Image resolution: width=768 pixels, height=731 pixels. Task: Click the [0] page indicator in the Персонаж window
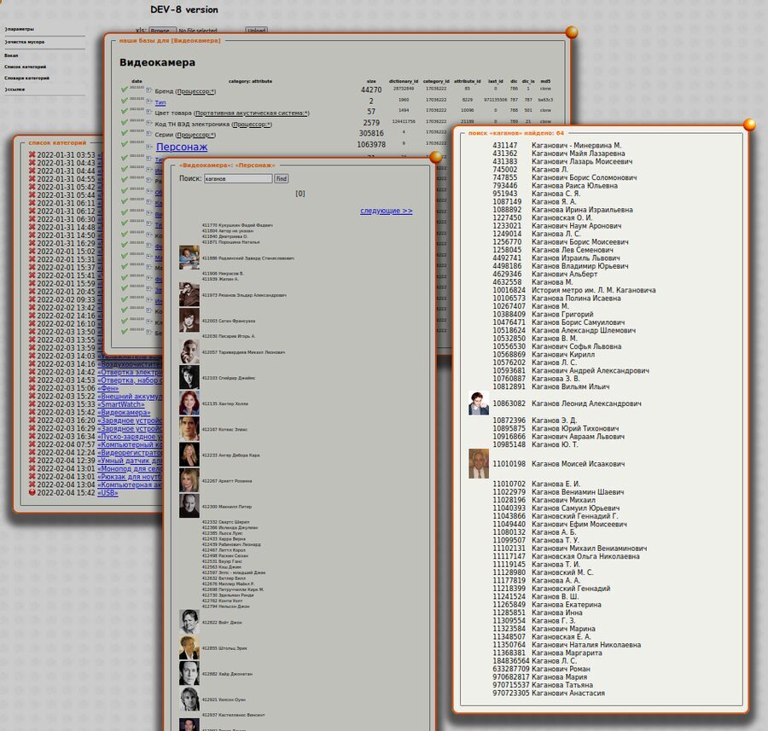point(300,194)
